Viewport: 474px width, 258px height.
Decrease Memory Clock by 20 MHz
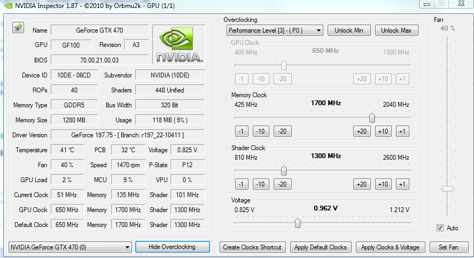[283, 131]
